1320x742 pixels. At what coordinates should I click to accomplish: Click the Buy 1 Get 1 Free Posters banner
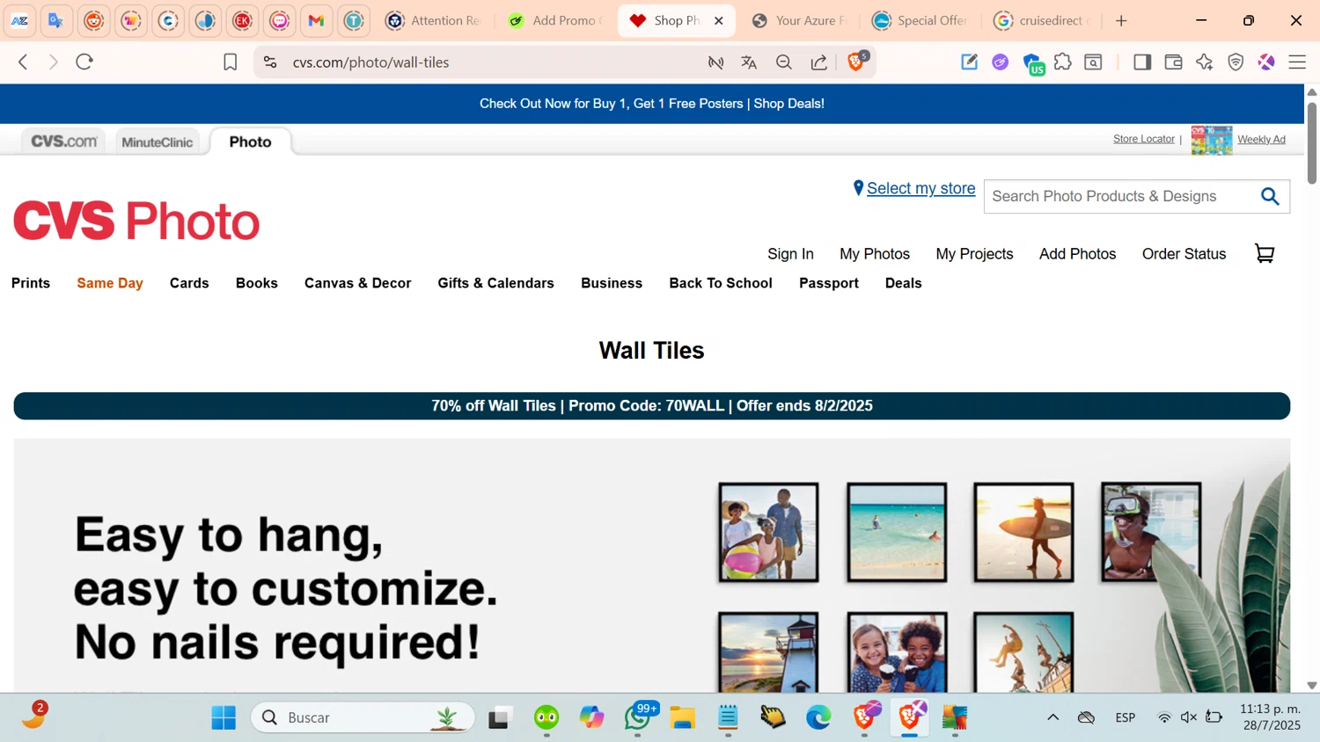point(652,104)
